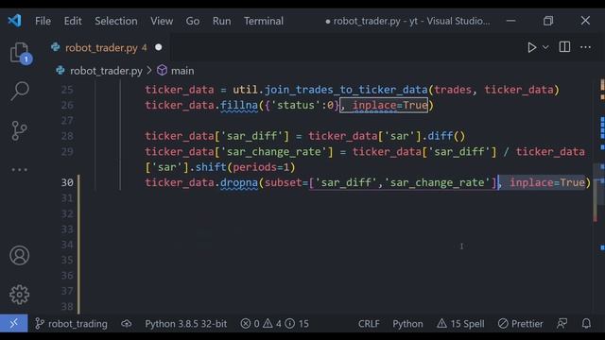Screen dimensions: 605x340
Task: Open the Edit menu
Action: pyautogui.click(x=73, y=21)
